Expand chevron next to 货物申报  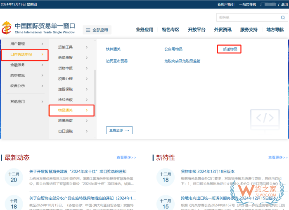click(x=87, y=68)
